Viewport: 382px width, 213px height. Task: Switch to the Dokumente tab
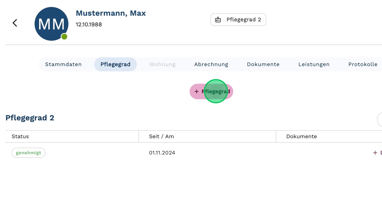pyautogui.click(x=263, y=64)
